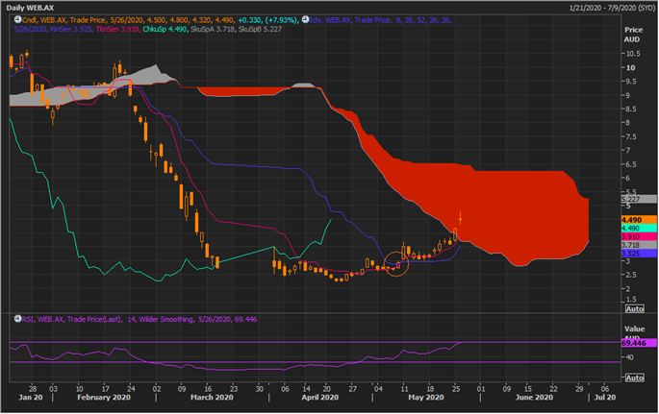Click the 'SkuSpB 5.227' legend entry

(260, 29)
